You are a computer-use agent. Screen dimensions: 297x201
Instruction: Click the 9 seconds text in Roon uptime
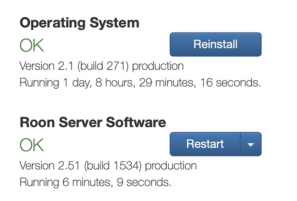point(144,182)
